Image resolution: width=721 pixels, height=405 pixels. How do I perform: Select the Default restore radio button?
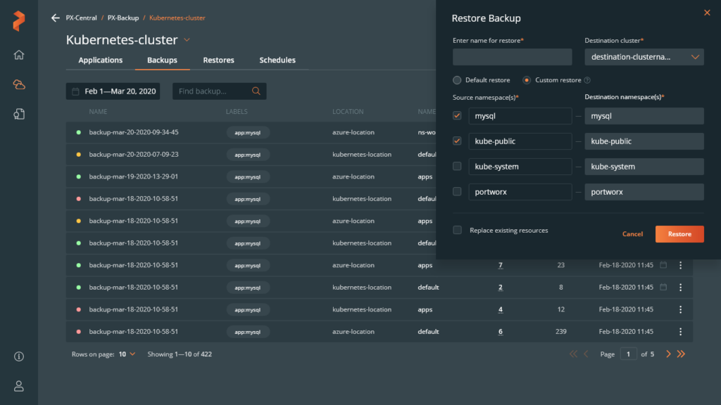point(458,80)
